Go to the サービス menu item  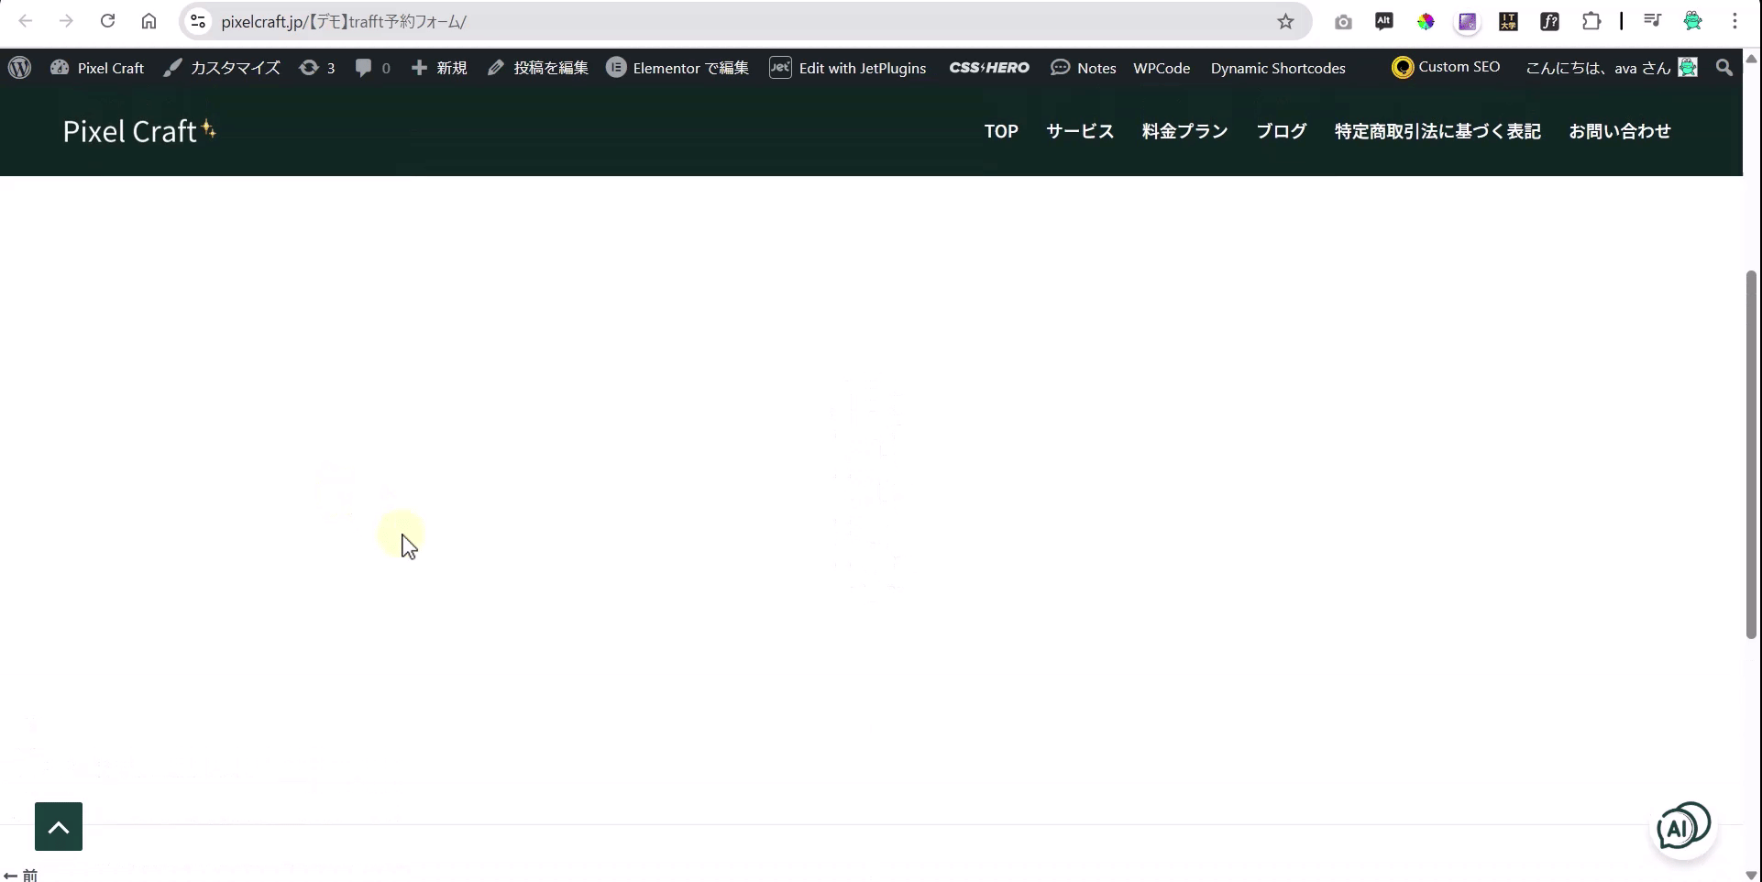coord(1080,131)
